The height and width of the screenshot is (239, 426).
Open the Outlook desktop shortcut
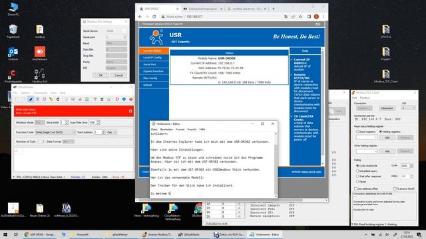pyautogui.click(x=13, y=53)
